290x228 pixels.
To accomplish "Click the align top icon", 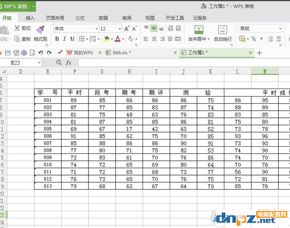I will [x=146, y=28].
